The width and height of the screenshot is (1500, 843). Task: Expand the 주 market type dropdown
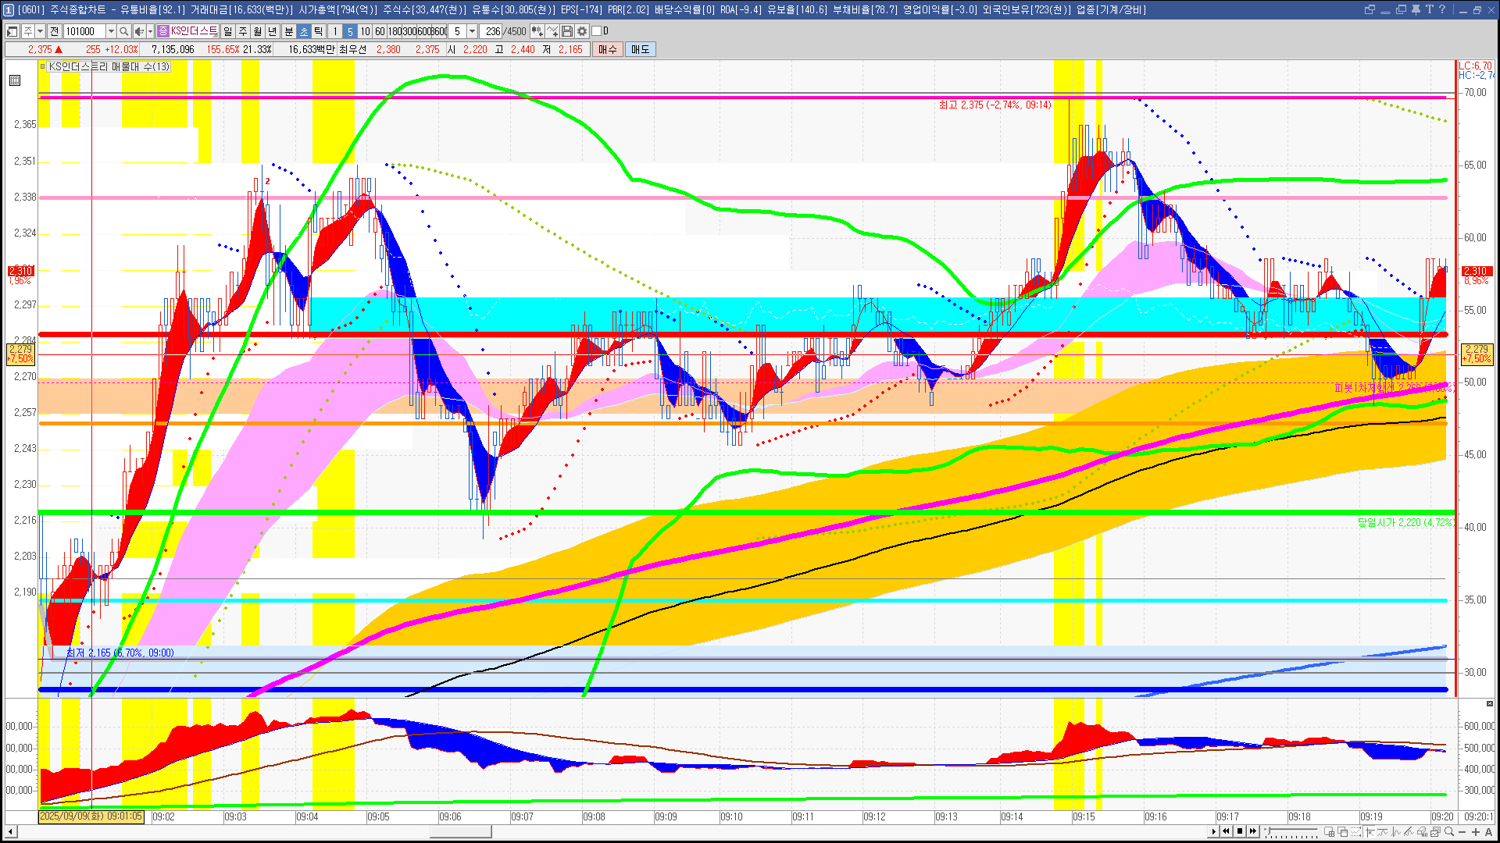point(40,31)
